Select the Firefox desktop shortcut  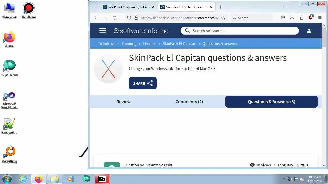click(x=9, y=40)
